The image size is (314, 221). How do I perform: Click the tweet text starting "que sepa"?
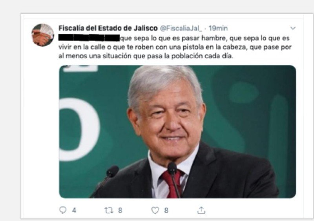click(175, 47)
